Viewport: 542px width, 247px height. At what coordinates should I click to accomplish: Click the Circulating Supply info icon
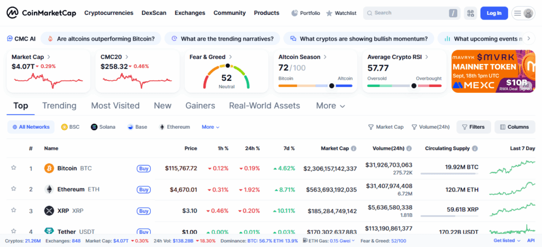tap(475, 148)
